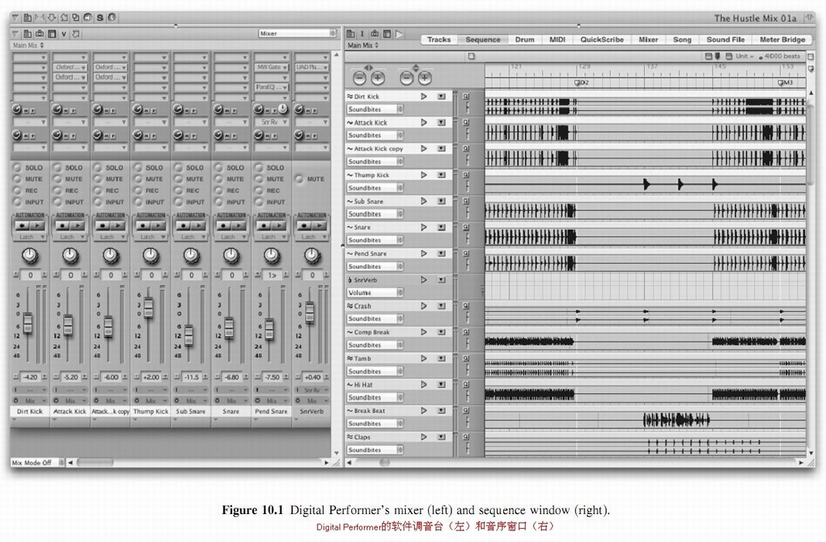Click the Thump Kick volume fader
Screen dimensions: 826x542
[x=149, y=307]
